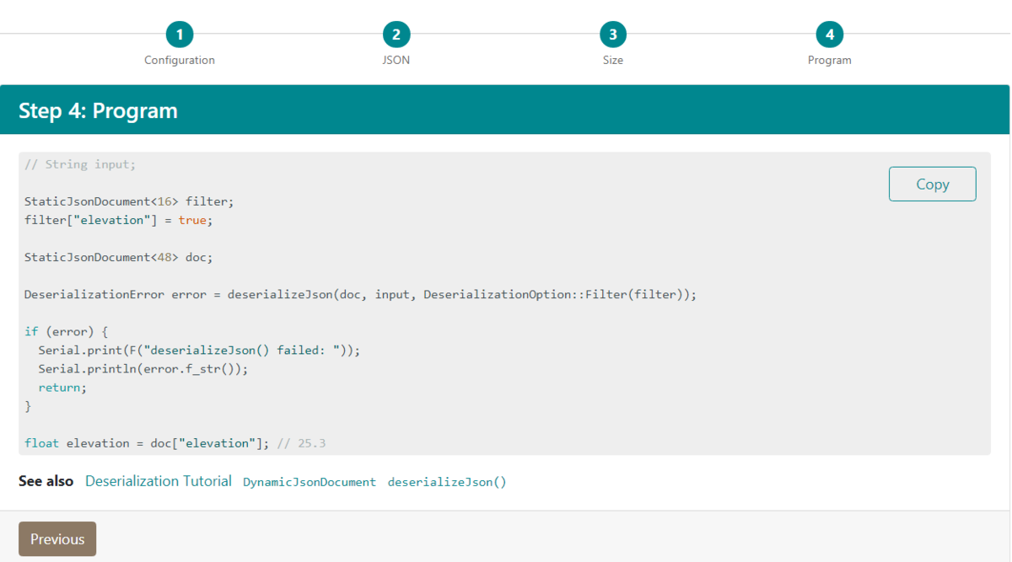1012x562 pixels.
Task: Click the 'Serial.println(error.f_str());' line
Action: coord(143,368)
